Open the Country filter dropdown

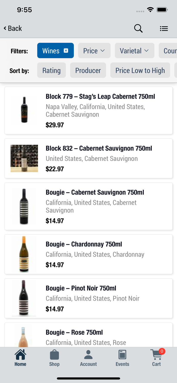click(171, 51)
